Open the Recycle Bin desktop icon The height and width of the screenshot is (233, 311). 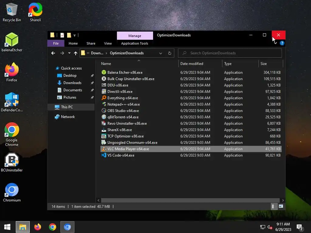coord(12,12)
